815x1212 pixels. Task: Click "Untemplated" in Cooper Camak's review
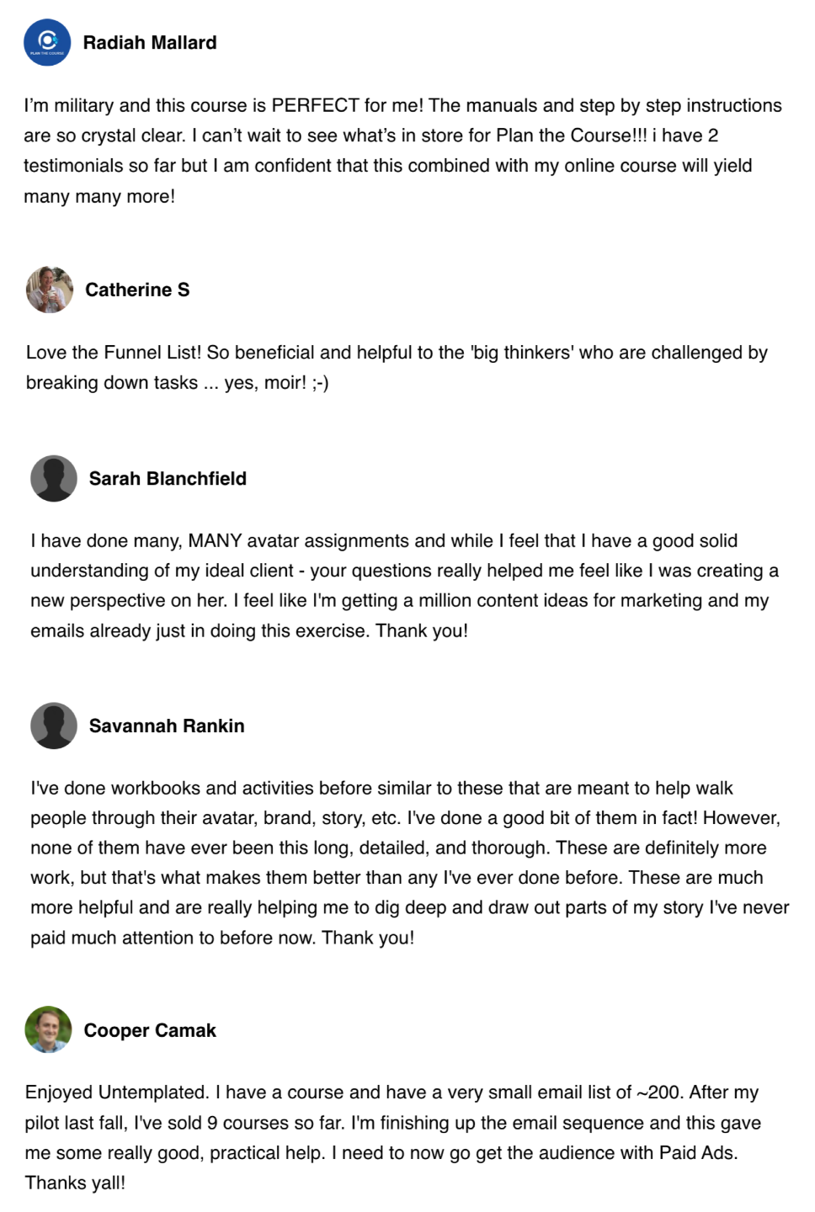point(153,1092)
